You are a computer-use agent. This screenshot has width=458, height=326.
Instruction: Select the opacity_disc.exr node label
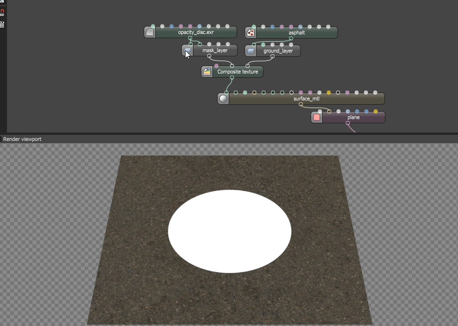click(x=196, y=32)
